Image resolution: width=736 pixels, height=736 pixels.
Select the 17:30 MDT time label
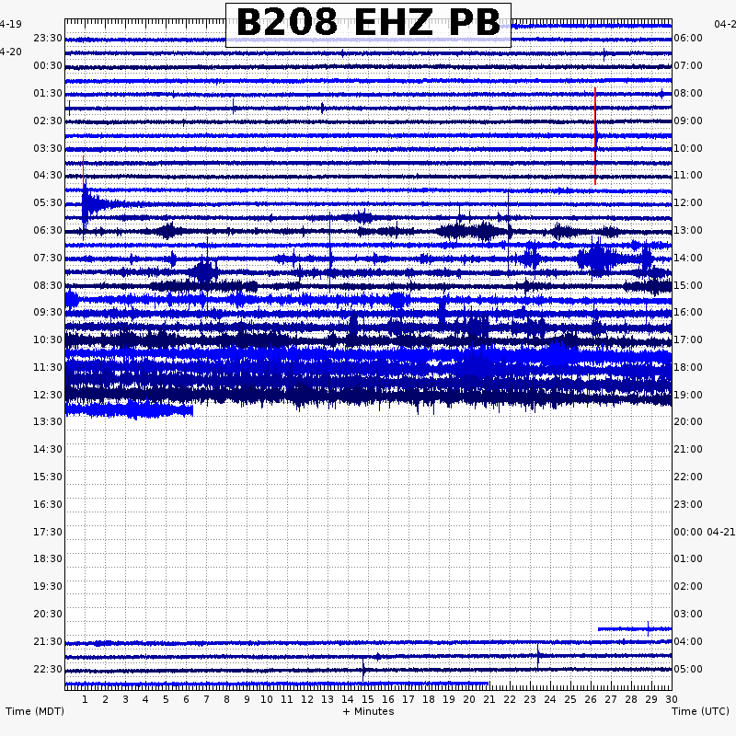pyautogui.click(x=48, y=532)
